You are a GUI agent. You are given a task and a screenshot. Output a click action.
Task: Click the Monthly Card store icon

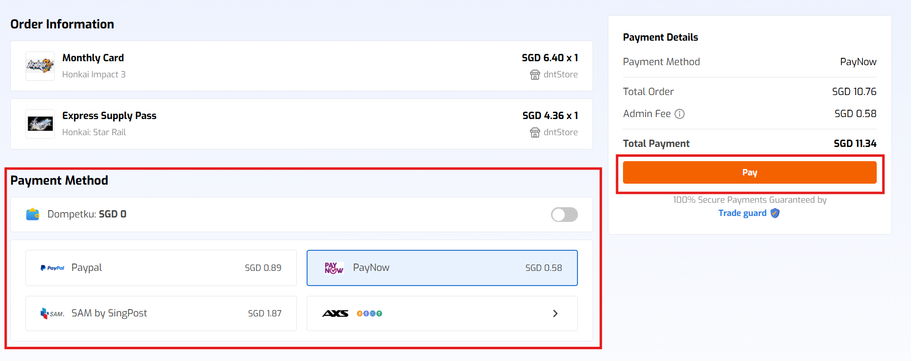pos(535,74)
